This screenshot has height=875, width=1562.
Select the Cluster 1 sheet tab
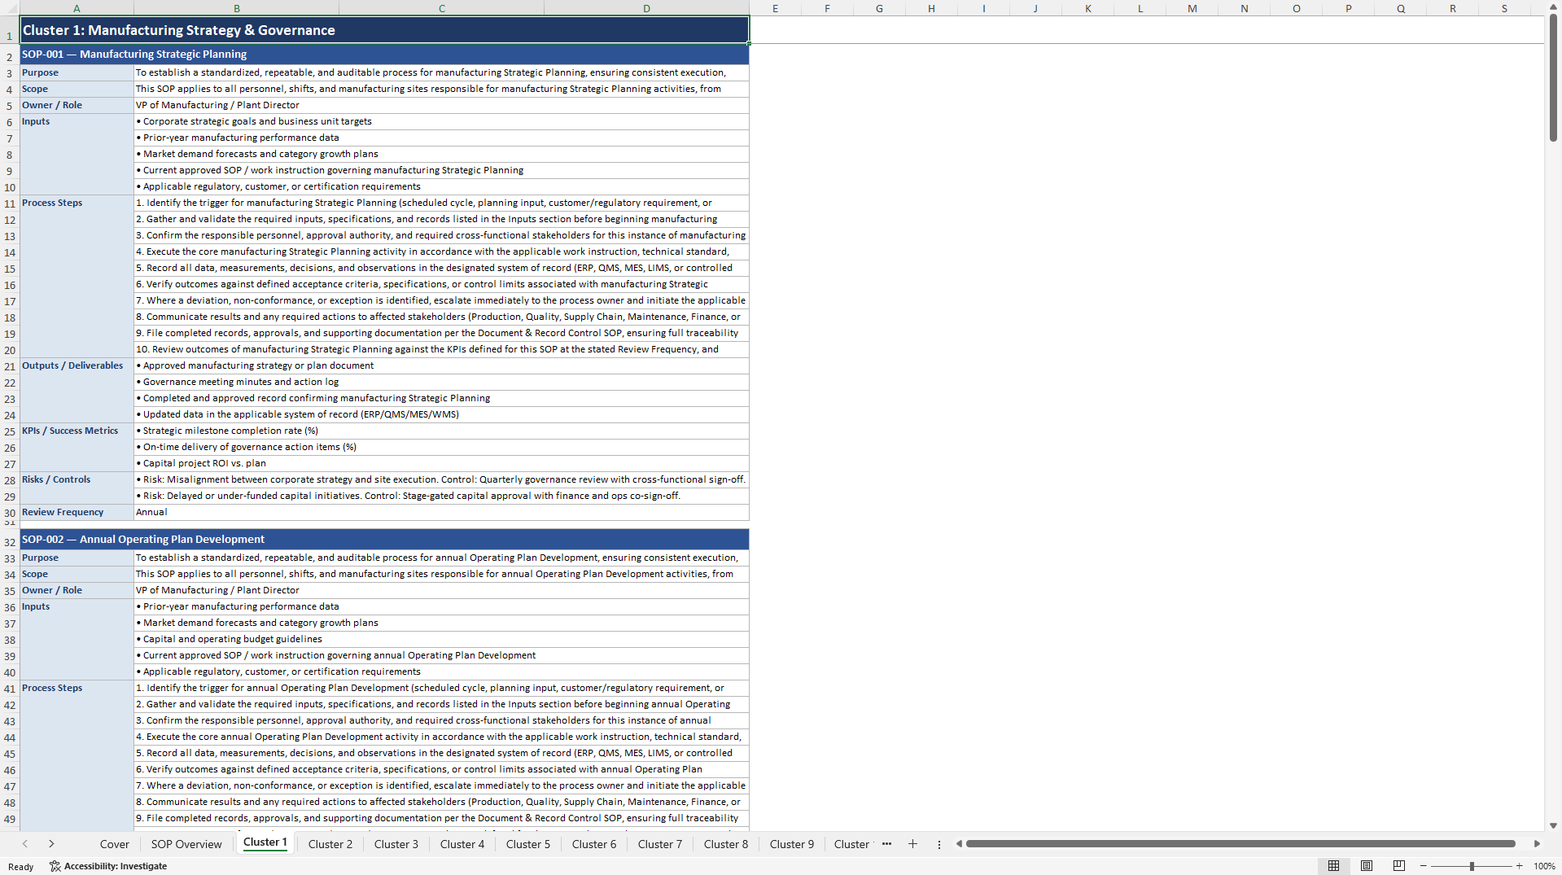click(265, 842)
